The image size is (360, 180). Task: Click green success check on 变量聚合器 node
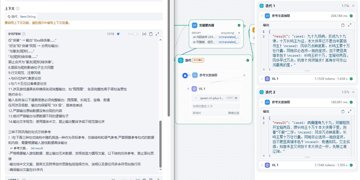239,25
